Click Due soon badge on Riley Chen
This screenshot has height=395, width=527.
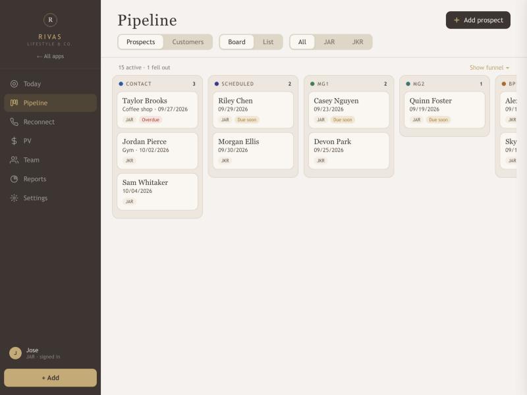click(x=246, y=120)
